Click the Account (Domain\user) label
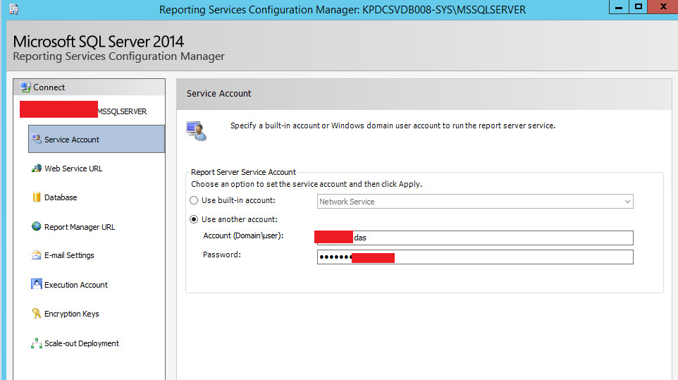 243,235
